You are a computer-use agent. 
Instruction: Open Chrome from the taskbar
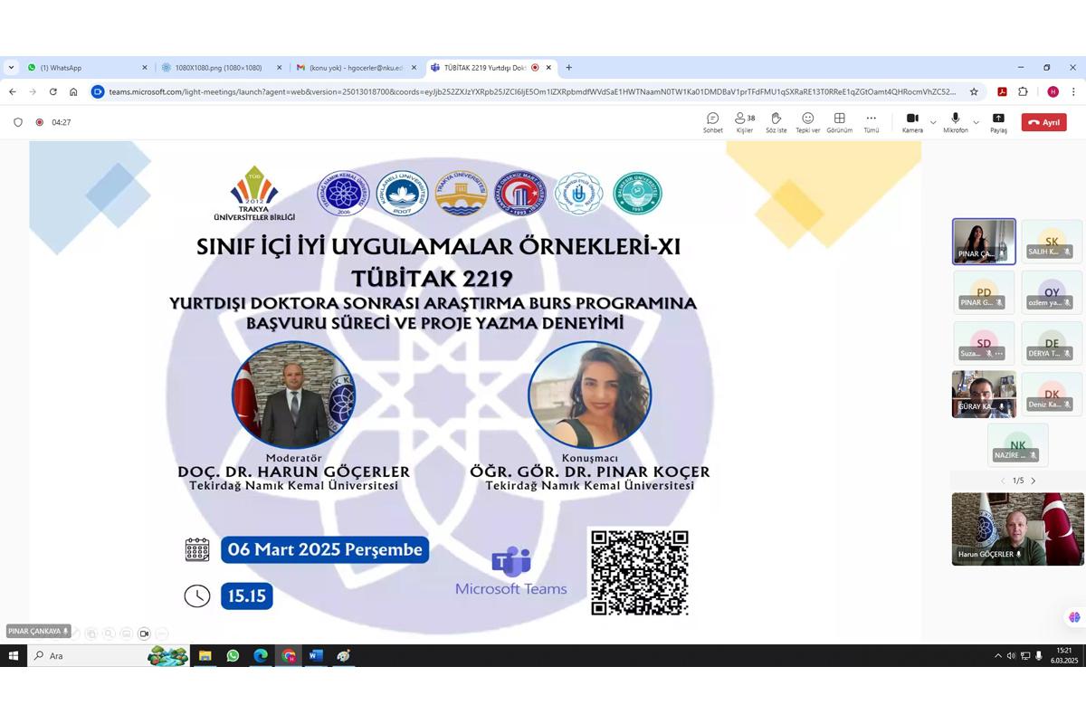pos(288,655)
